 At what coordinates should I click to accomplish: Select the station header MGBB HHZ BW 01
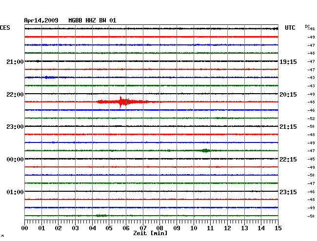(92, 20)
